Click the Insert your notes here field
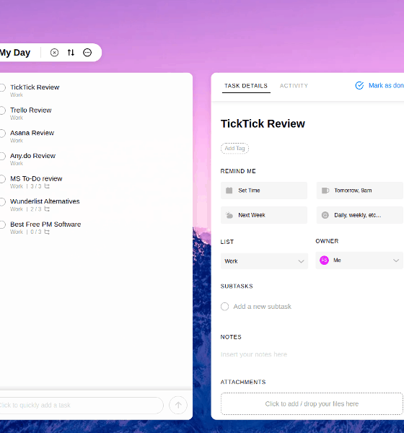Viewport: 404px width, 433px height. [x=254, y=354]
